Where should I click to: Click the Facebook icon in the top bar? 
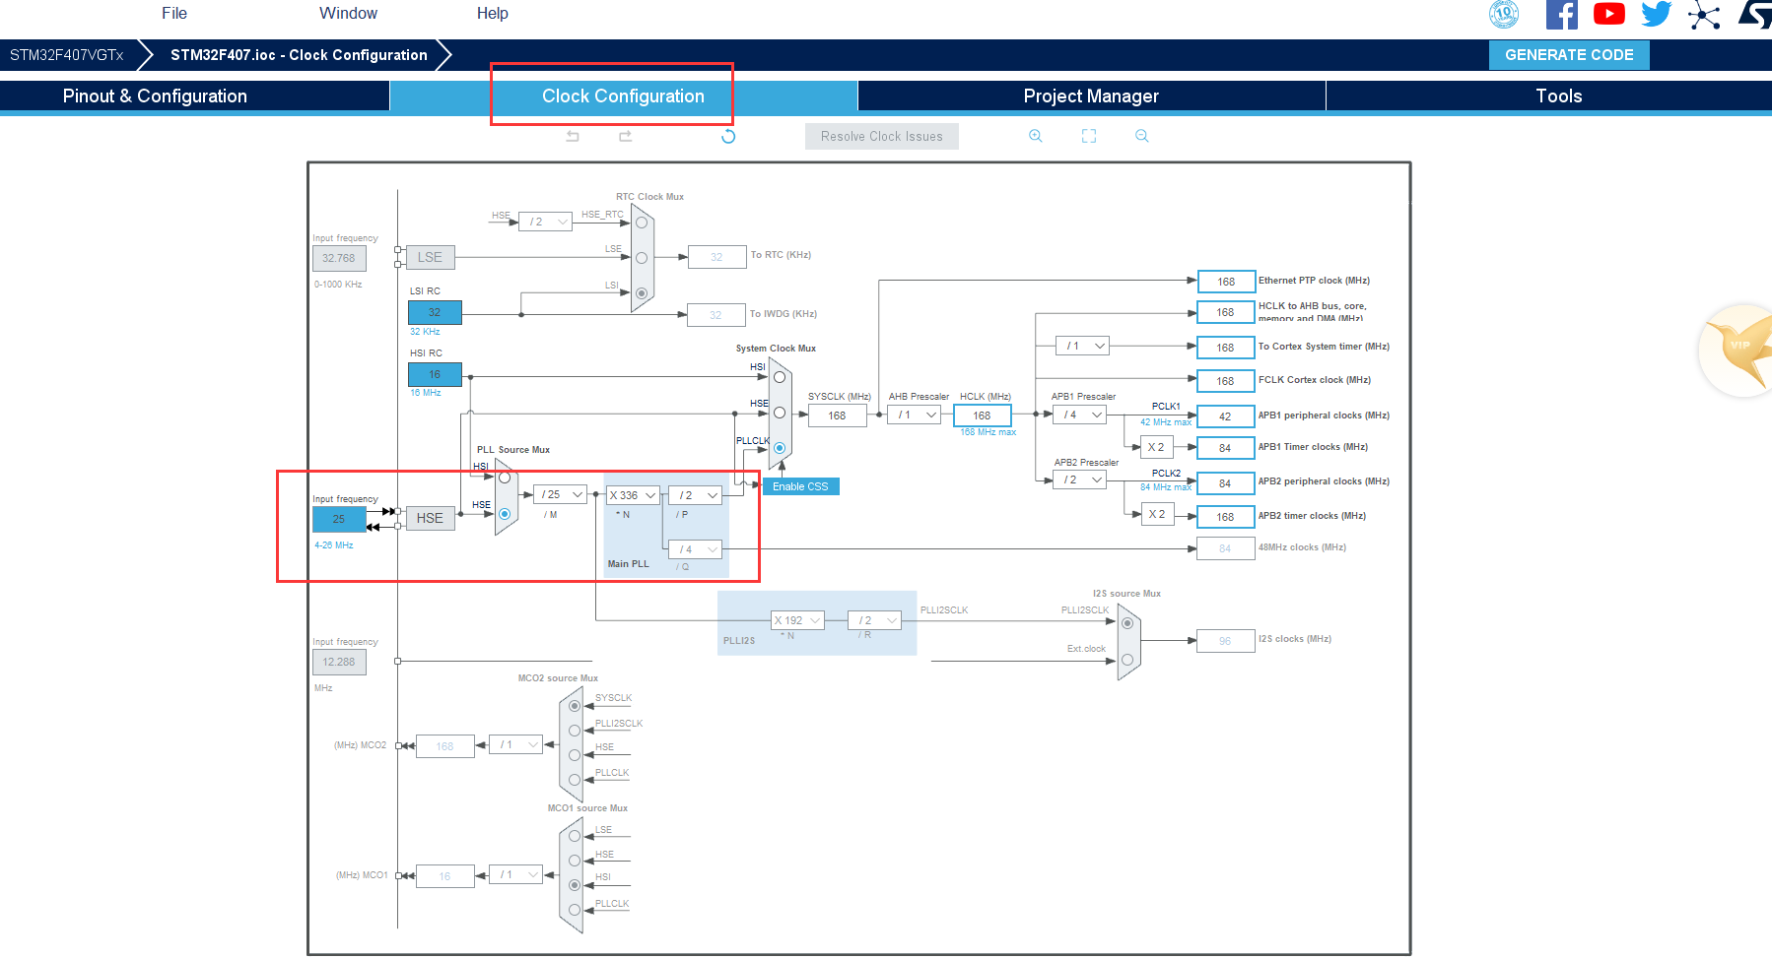click(x=1561, y=14)
